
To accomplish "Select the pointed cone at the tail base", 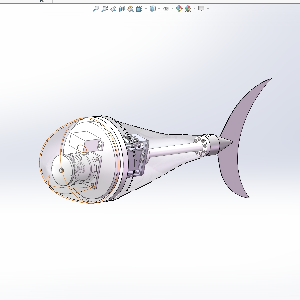I will (x=226, y=143).
